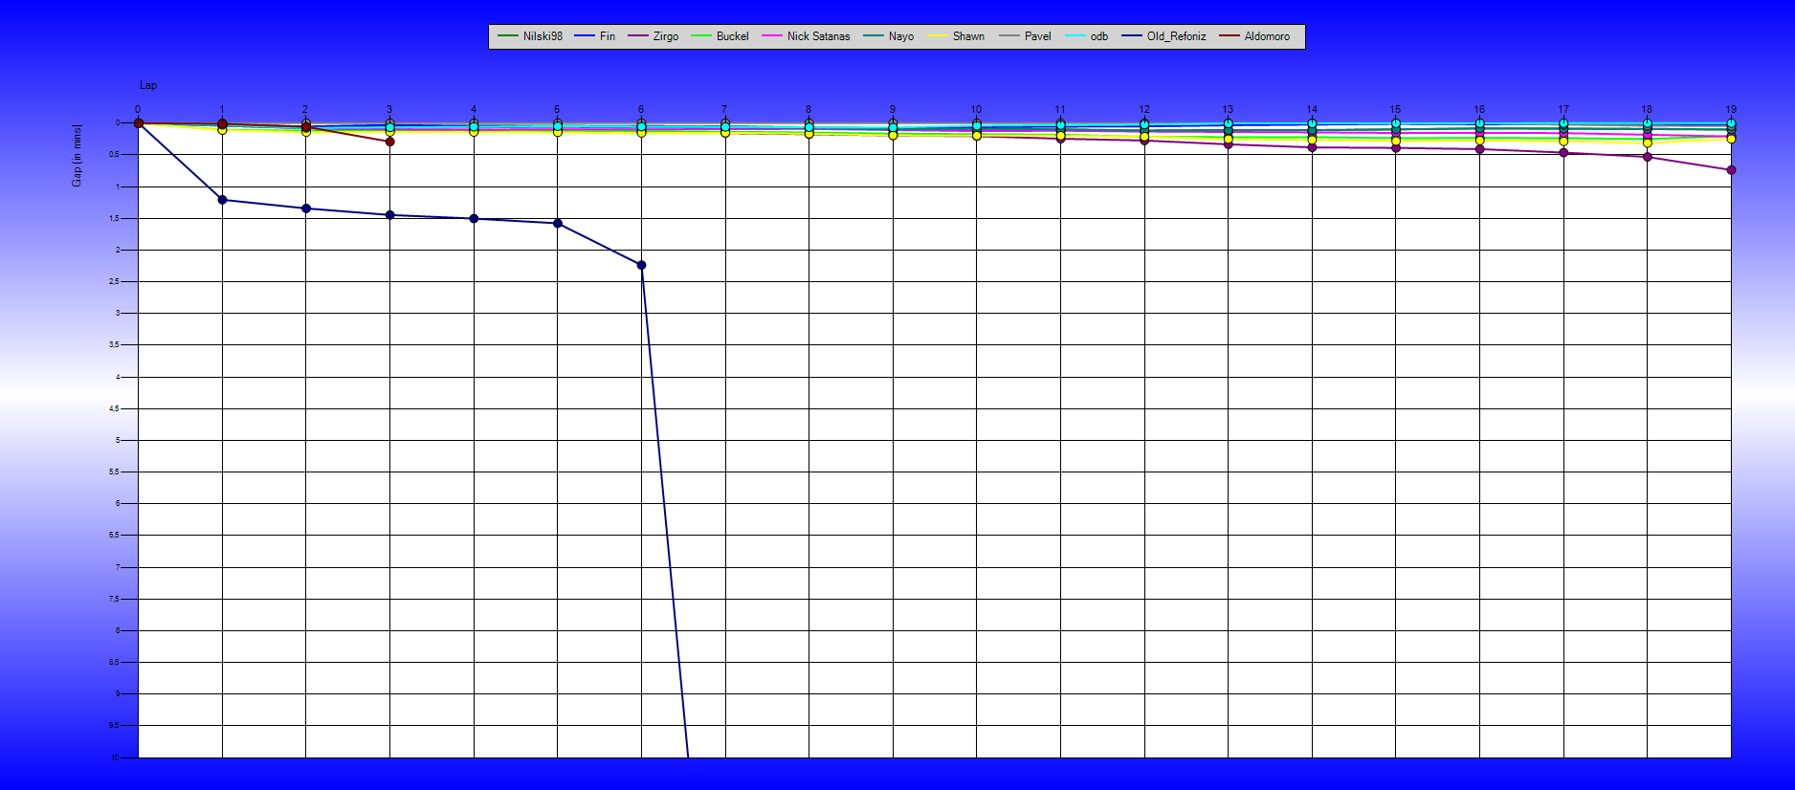This screenshot has width=1795, height=790.
Task: Click lap axis number 0
Action: [138, 109]
